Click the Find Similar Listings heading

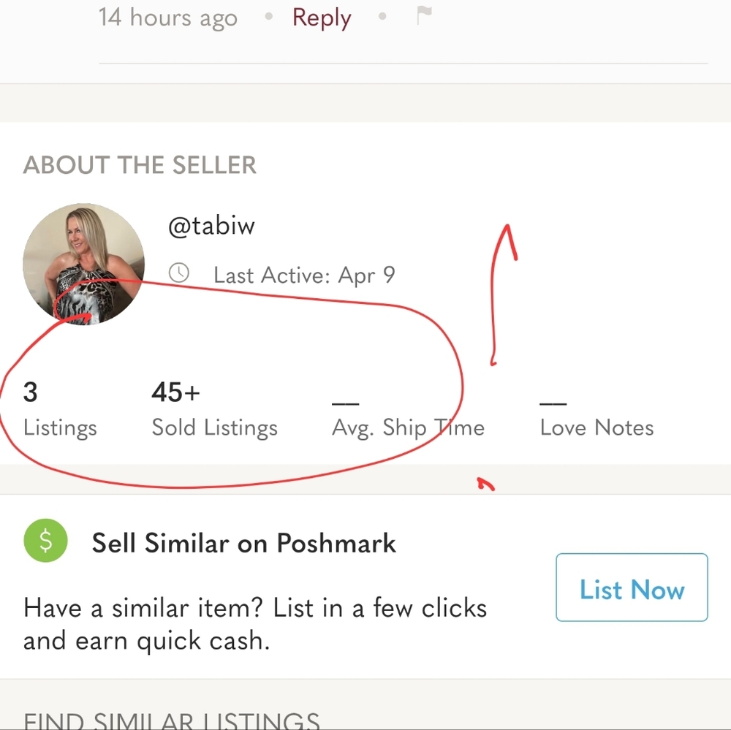pyautogui.click(x=172, y=720)
